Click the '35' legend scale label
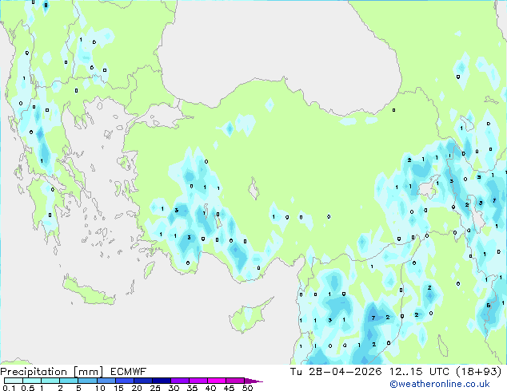The width and height of the screenshot is (507, 391). [x=192, y=388]
